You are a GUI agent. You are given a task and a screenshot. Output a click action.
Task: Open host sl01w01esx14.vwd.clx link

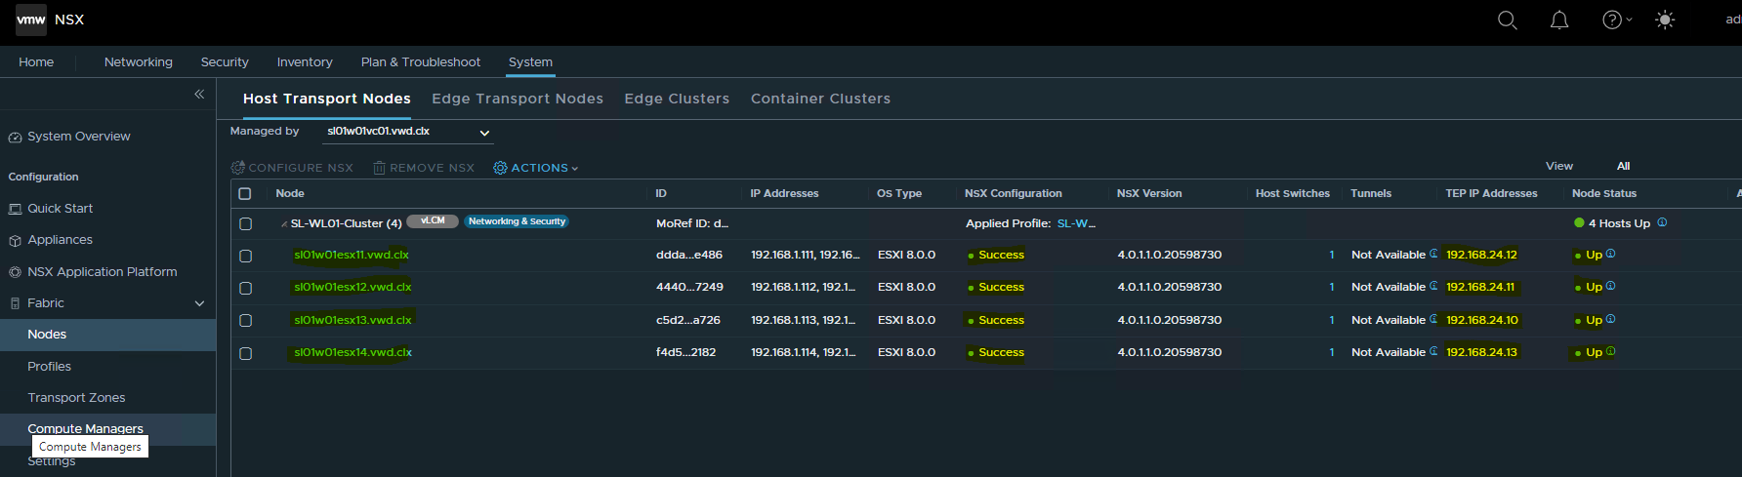click(x=353, y=352)
